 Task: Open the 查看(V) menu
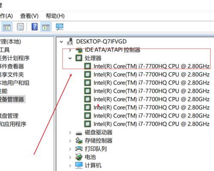29,16
